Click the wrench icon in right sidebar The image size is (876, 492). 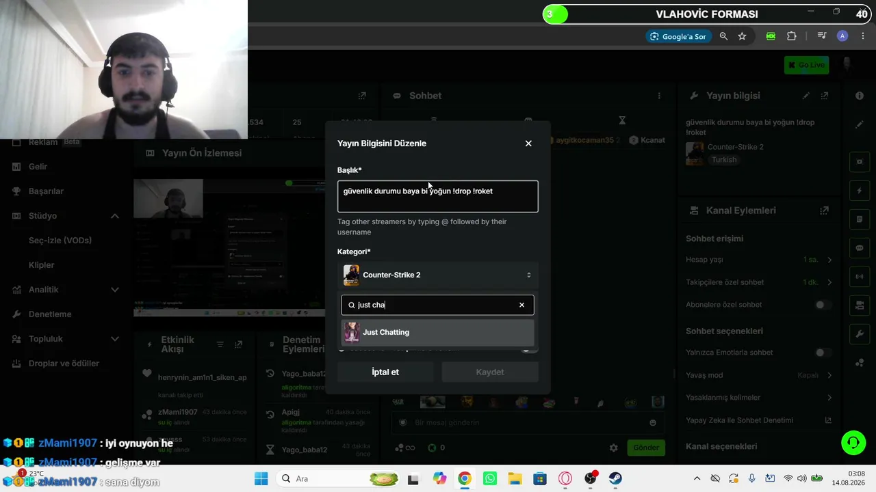pos(860,334)
